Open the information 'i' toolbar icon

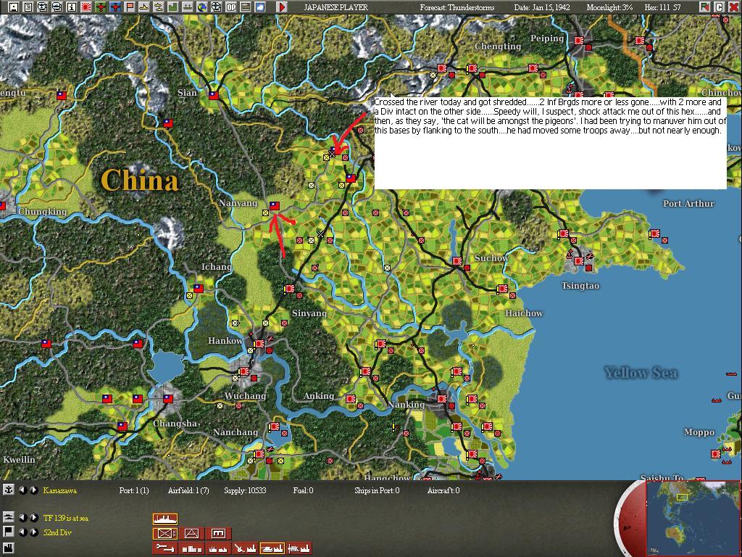click(72, 7)
